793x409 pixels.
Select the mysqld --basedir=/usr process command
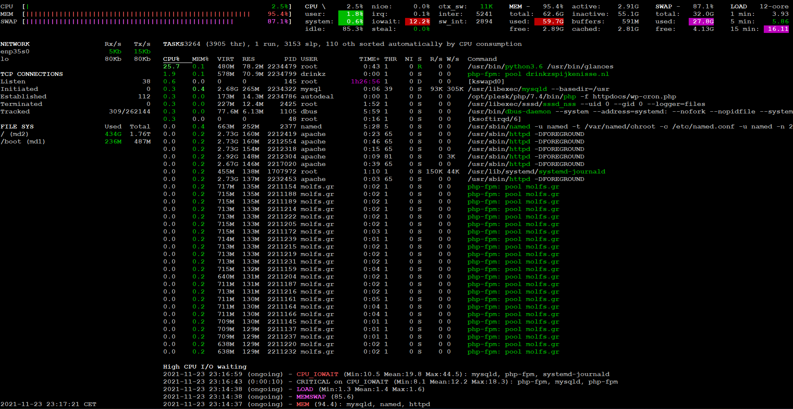539,89
